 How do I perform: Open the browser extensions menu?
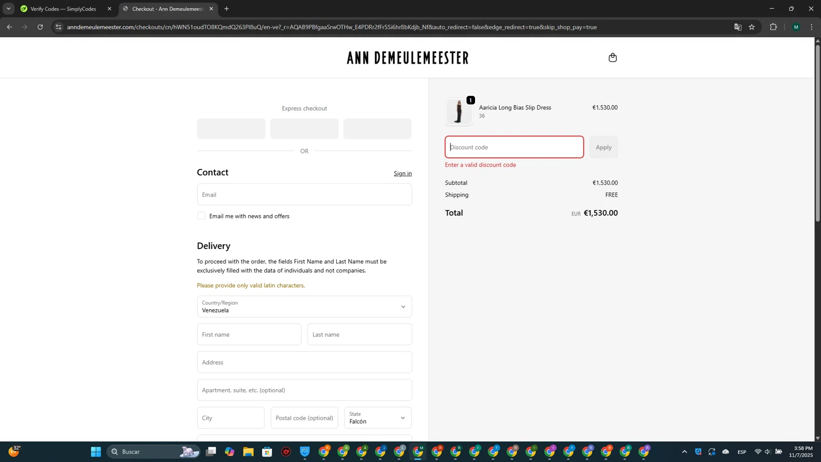[x=773, y=27]
